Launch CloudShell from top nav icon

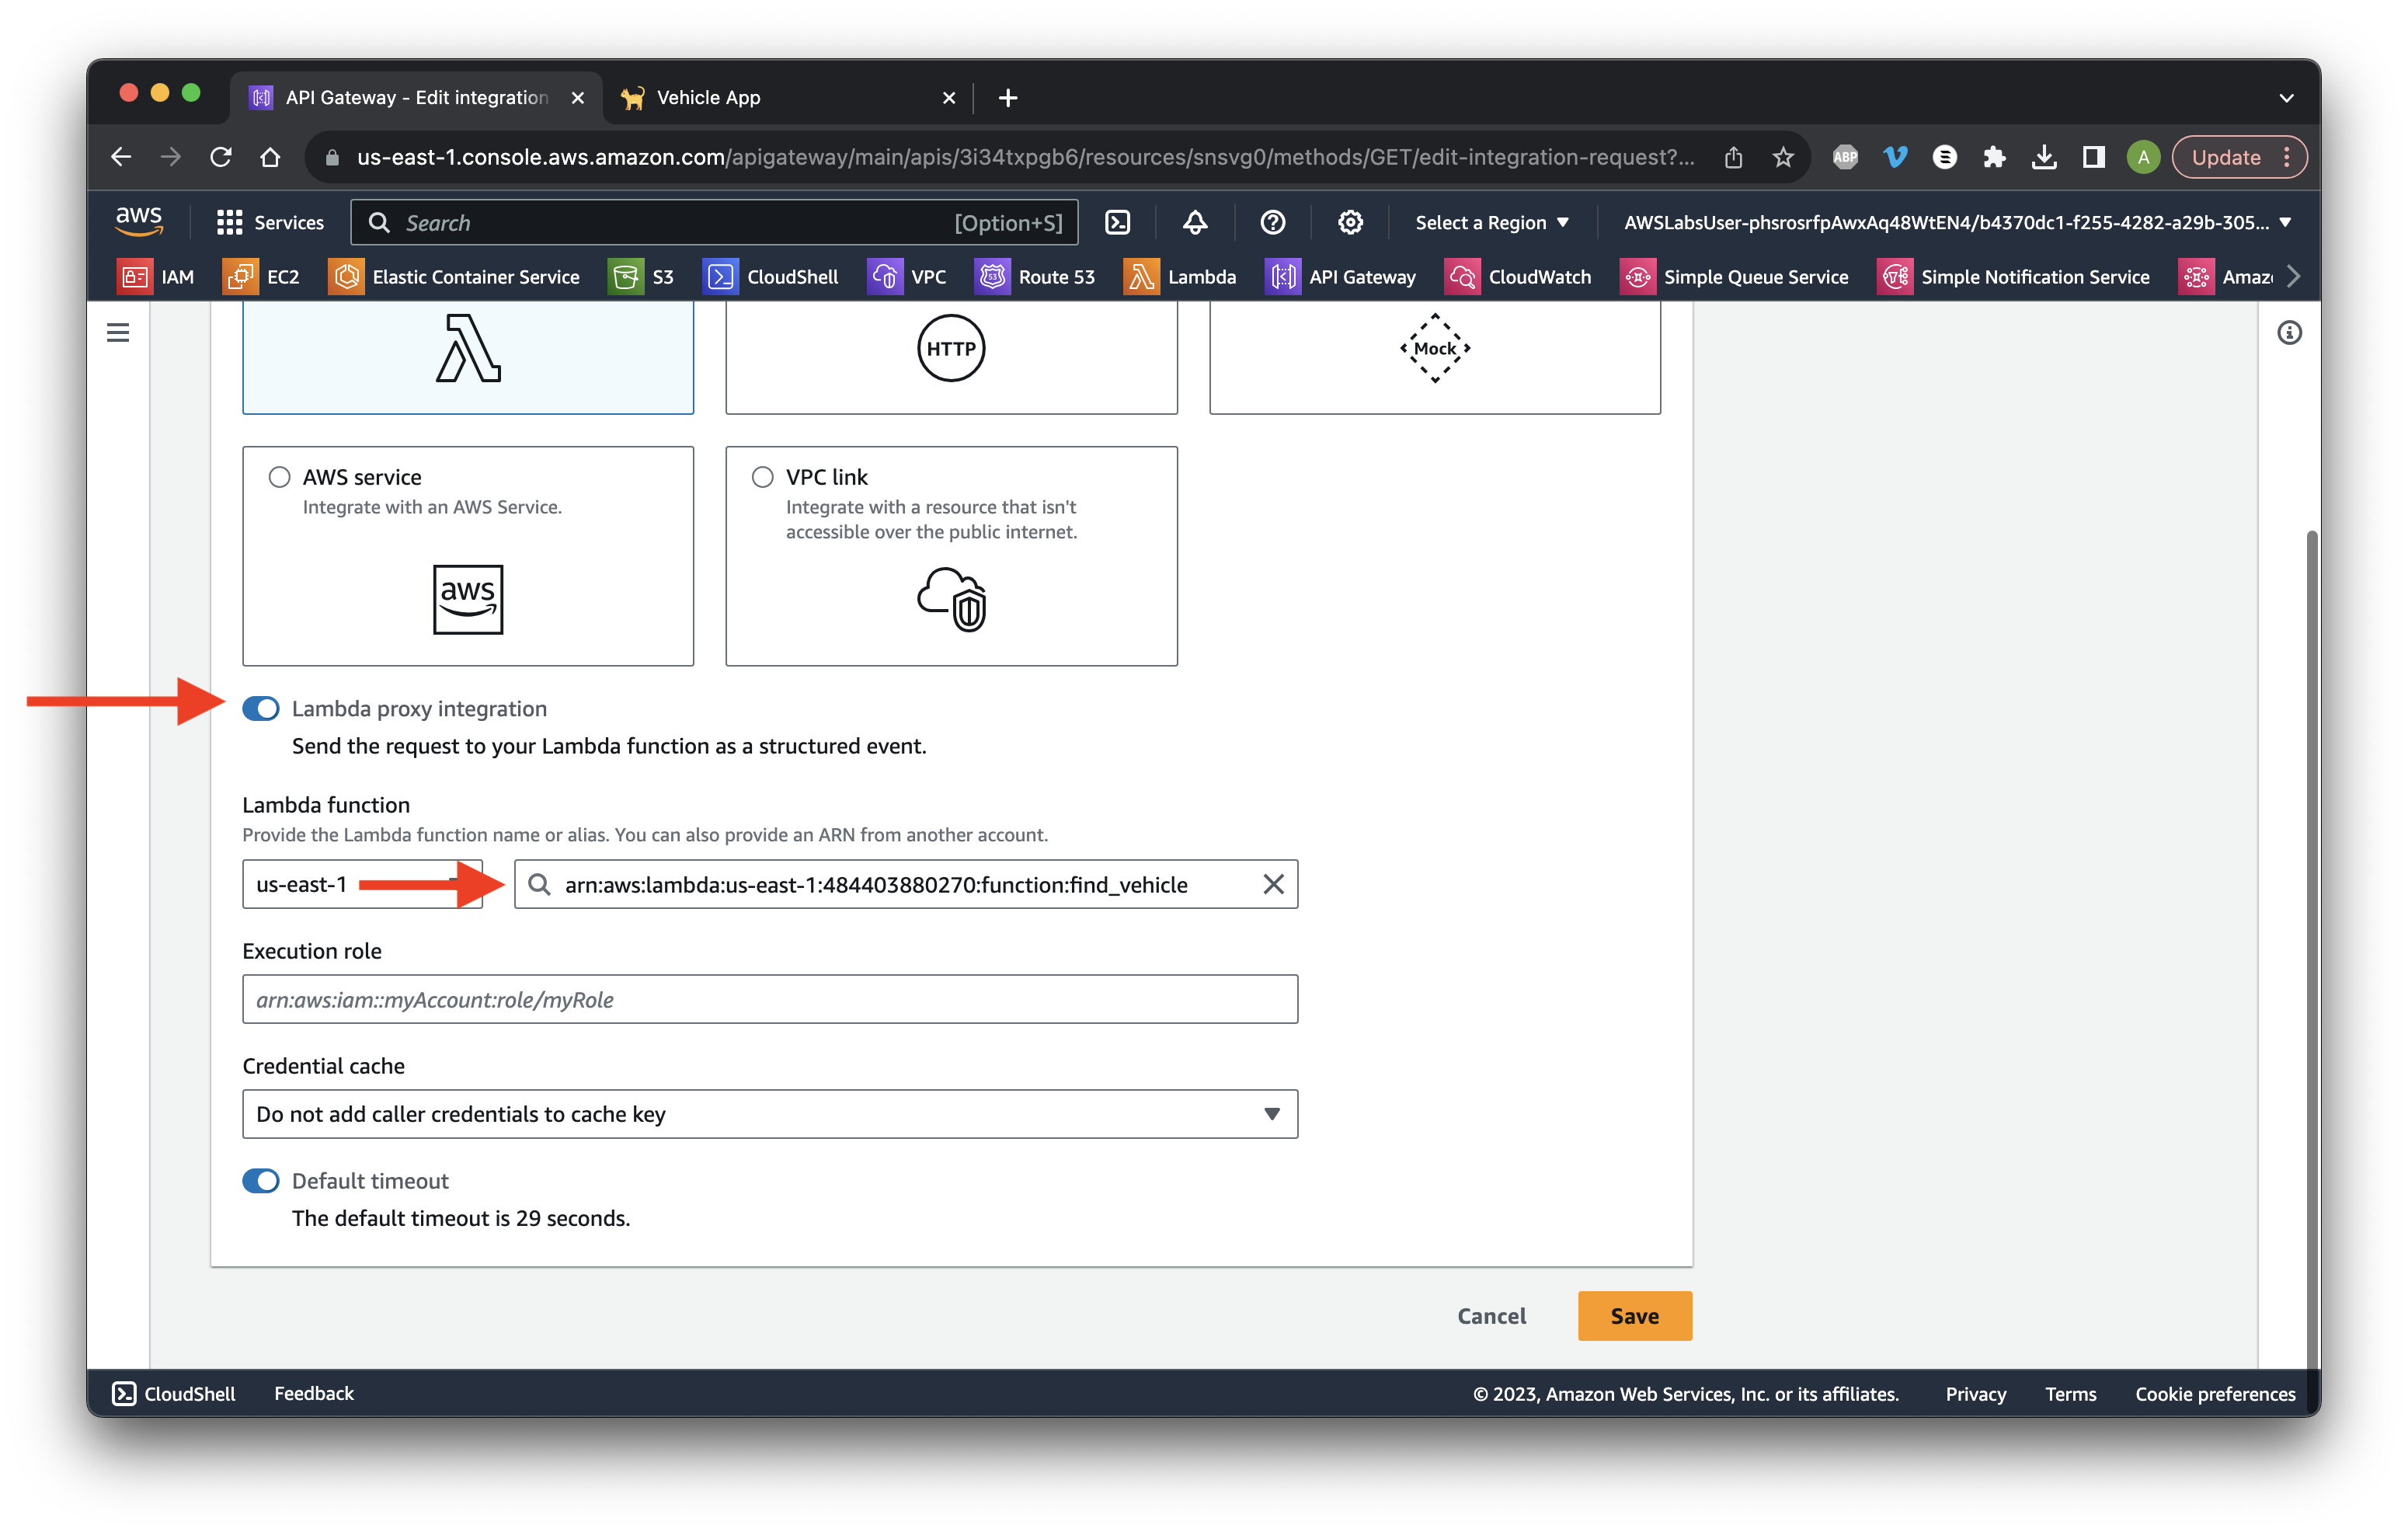coord(1117,222)
